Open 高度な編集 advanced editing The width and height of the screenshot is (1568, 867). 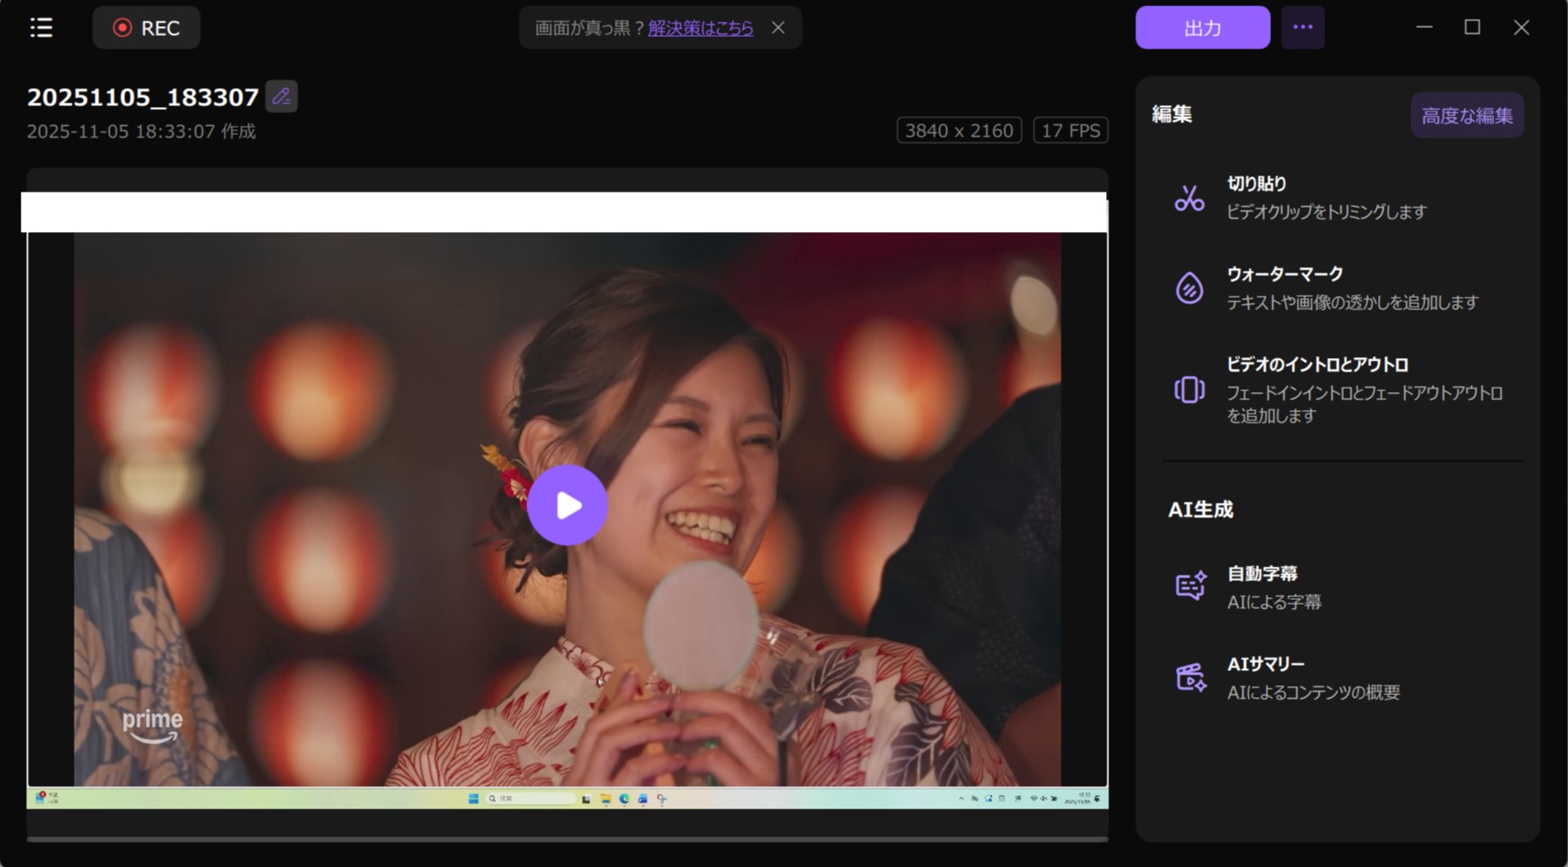tap(1466, 114)
